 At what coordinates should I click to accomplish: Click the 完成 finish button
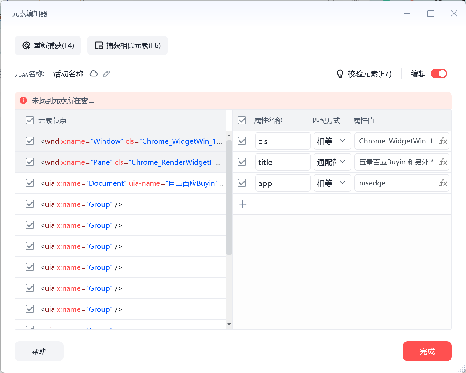coord(427,351)
